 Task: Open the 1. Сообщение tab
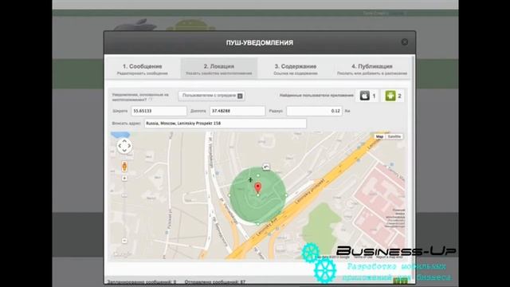click(x=143, y=69)
